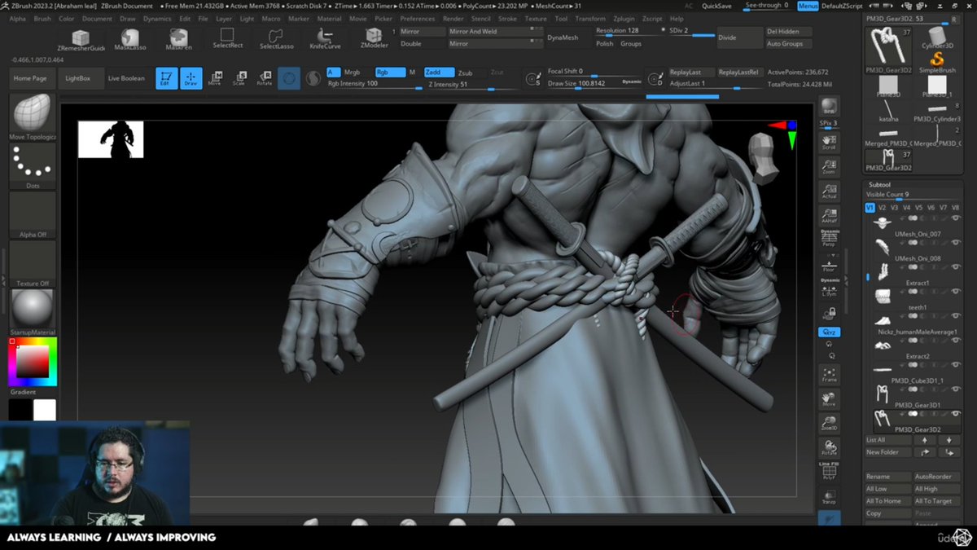Click the Frame icon on the right shelf
Viewport: 977px width, 550px height.
tap(829, 375)
